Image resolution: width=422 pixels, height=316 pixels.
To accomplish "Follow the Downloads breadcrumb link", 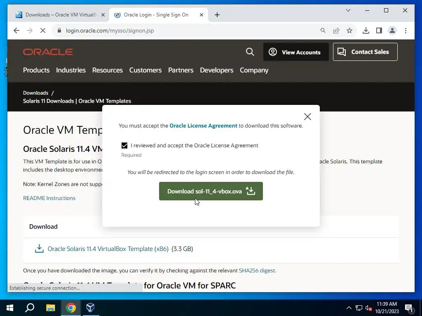I will pyautogui.click(x=35, y=93).
